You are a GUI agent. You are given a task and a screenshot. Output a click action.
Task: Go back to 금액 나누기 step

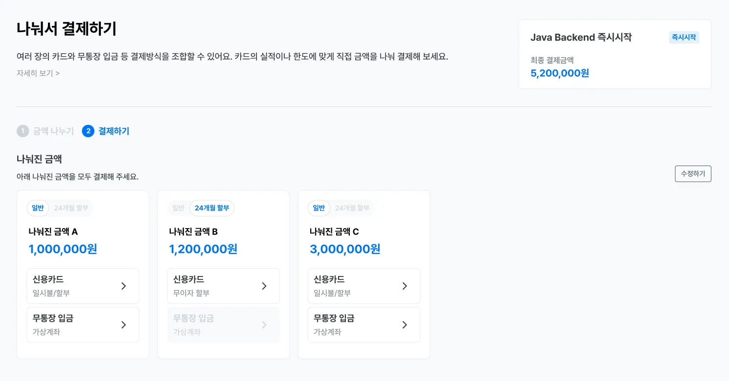coord(53,131)
